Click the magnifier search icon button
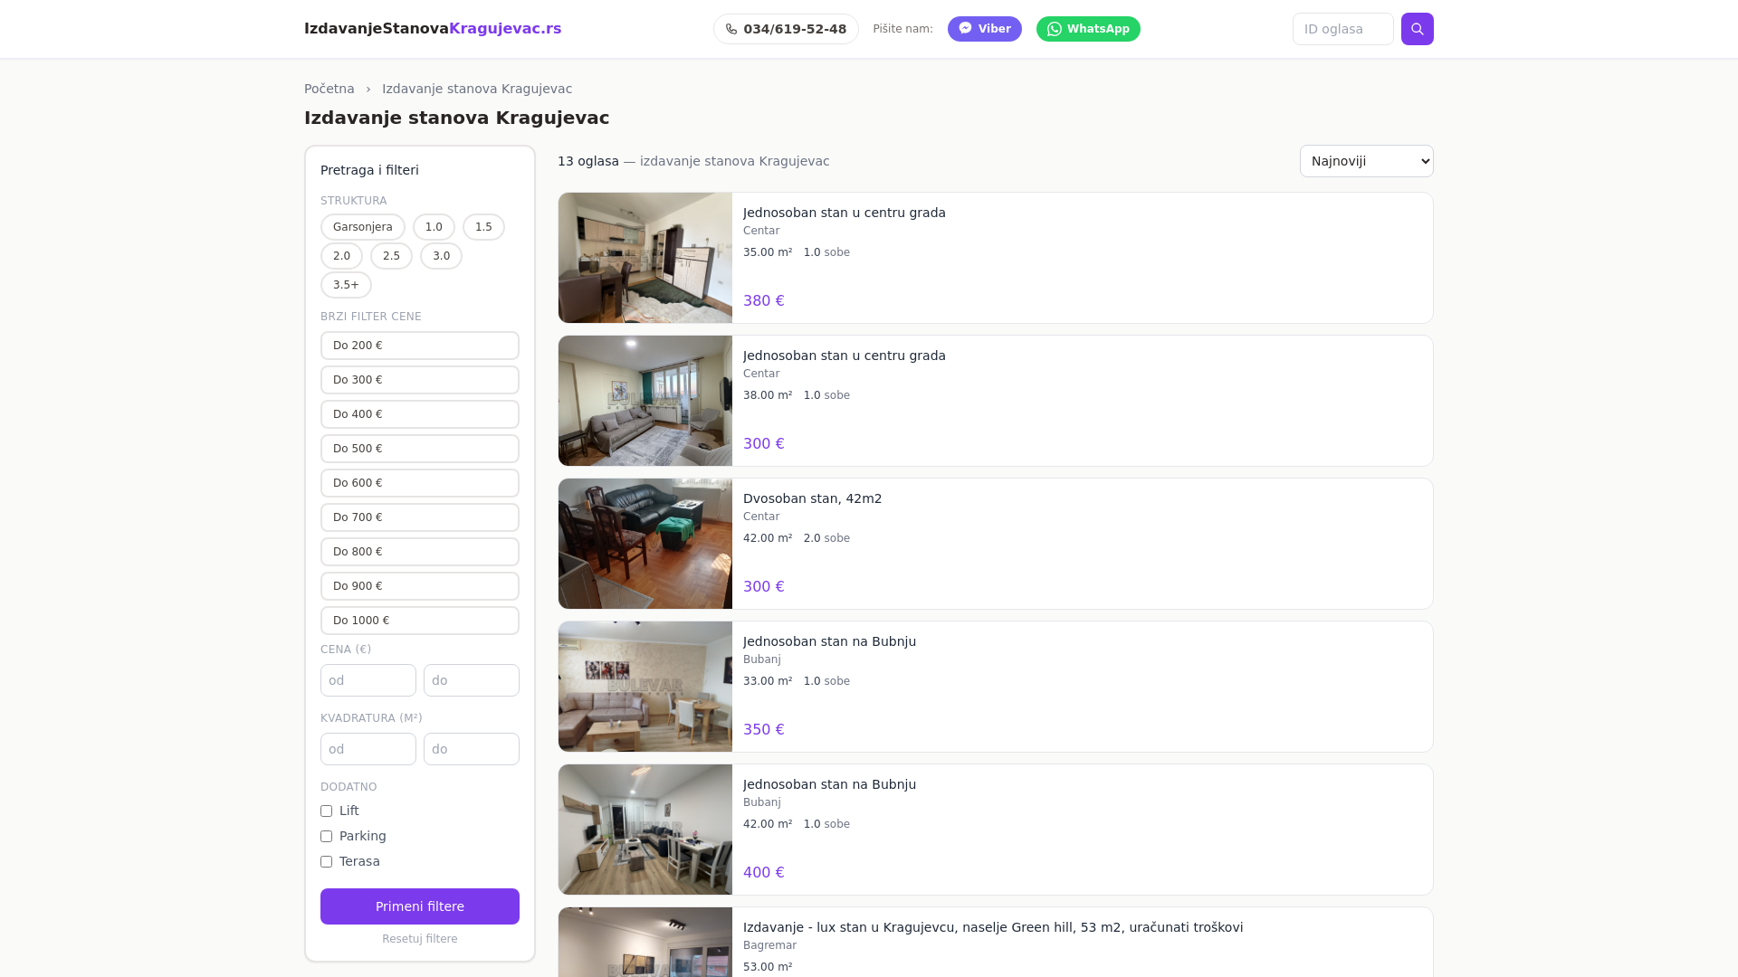The width and height of the screenshot is (1738, 977). click(x=1417, y=29)
